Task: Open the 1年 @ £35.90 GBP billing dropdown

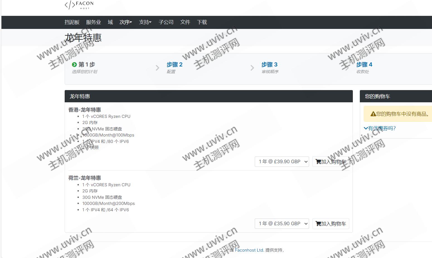Action: click(281, 224)
